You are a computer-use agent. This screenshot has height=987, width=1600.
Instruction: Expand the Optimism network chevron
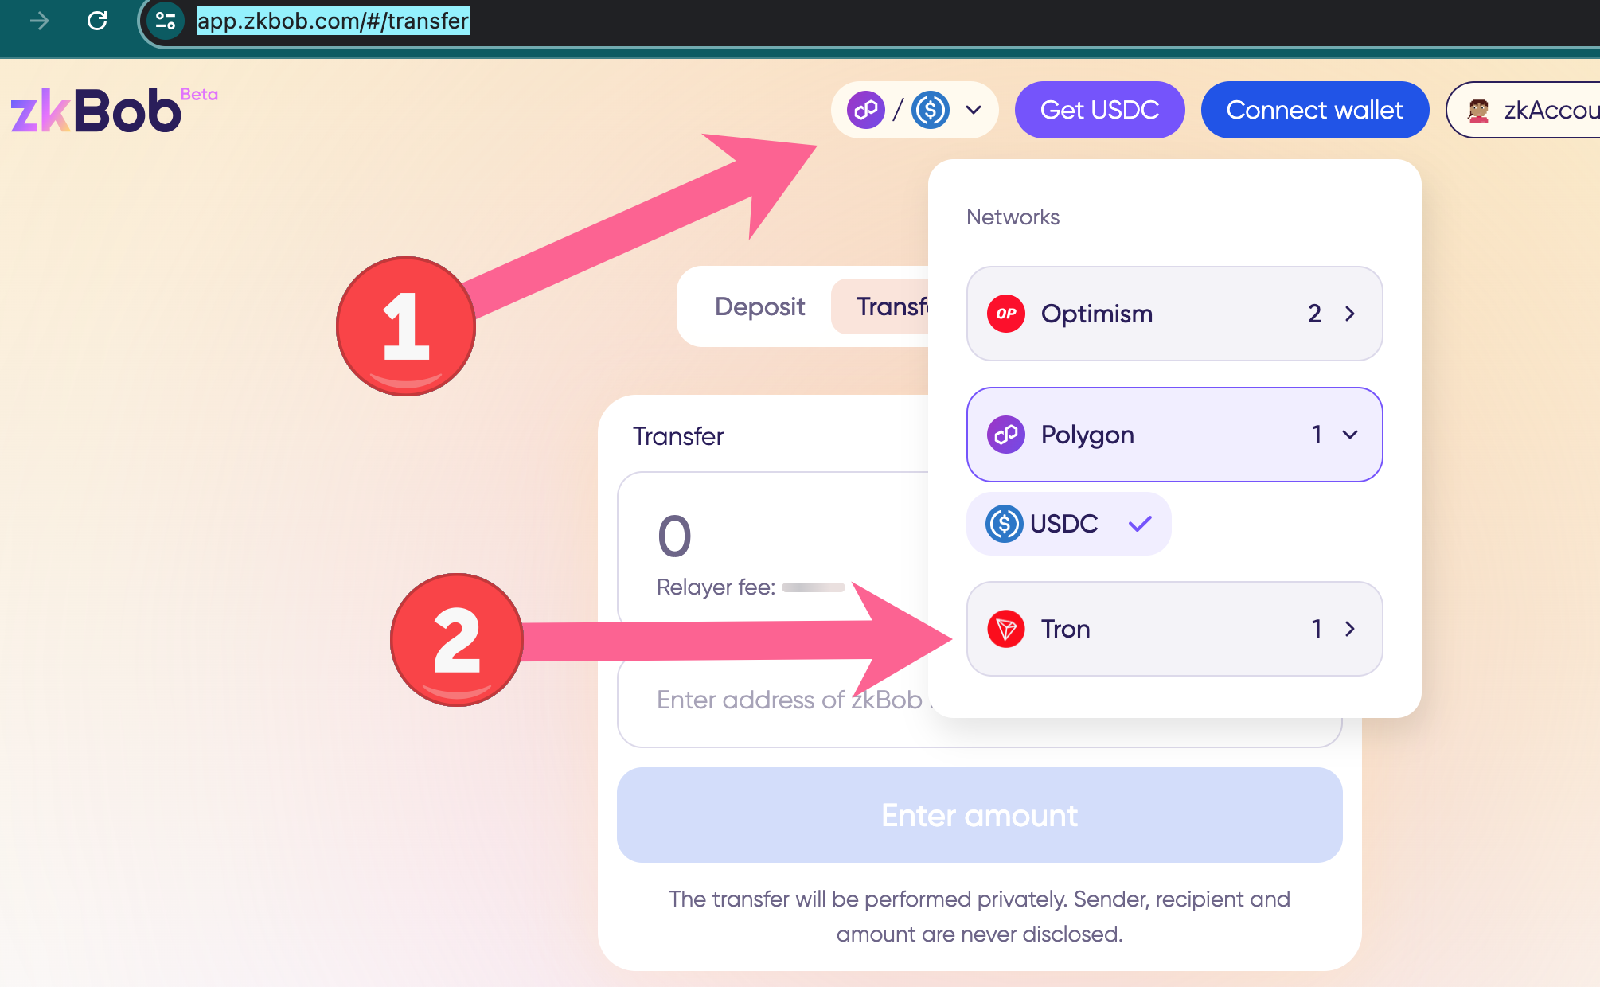coord(1350,314)
